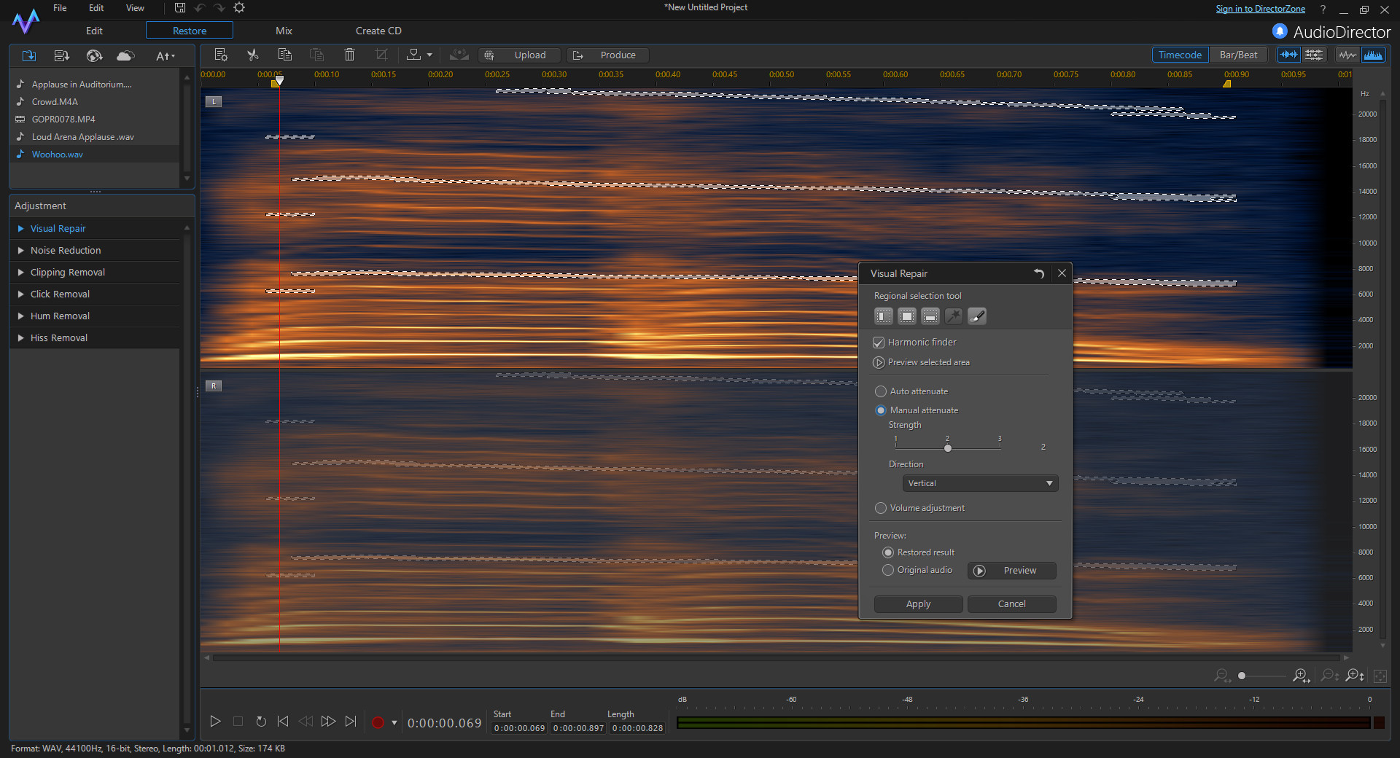Screen dimensions: 1400x758
Task: Click the Copy icon in the toolbar
Action: tap(285, 55)
